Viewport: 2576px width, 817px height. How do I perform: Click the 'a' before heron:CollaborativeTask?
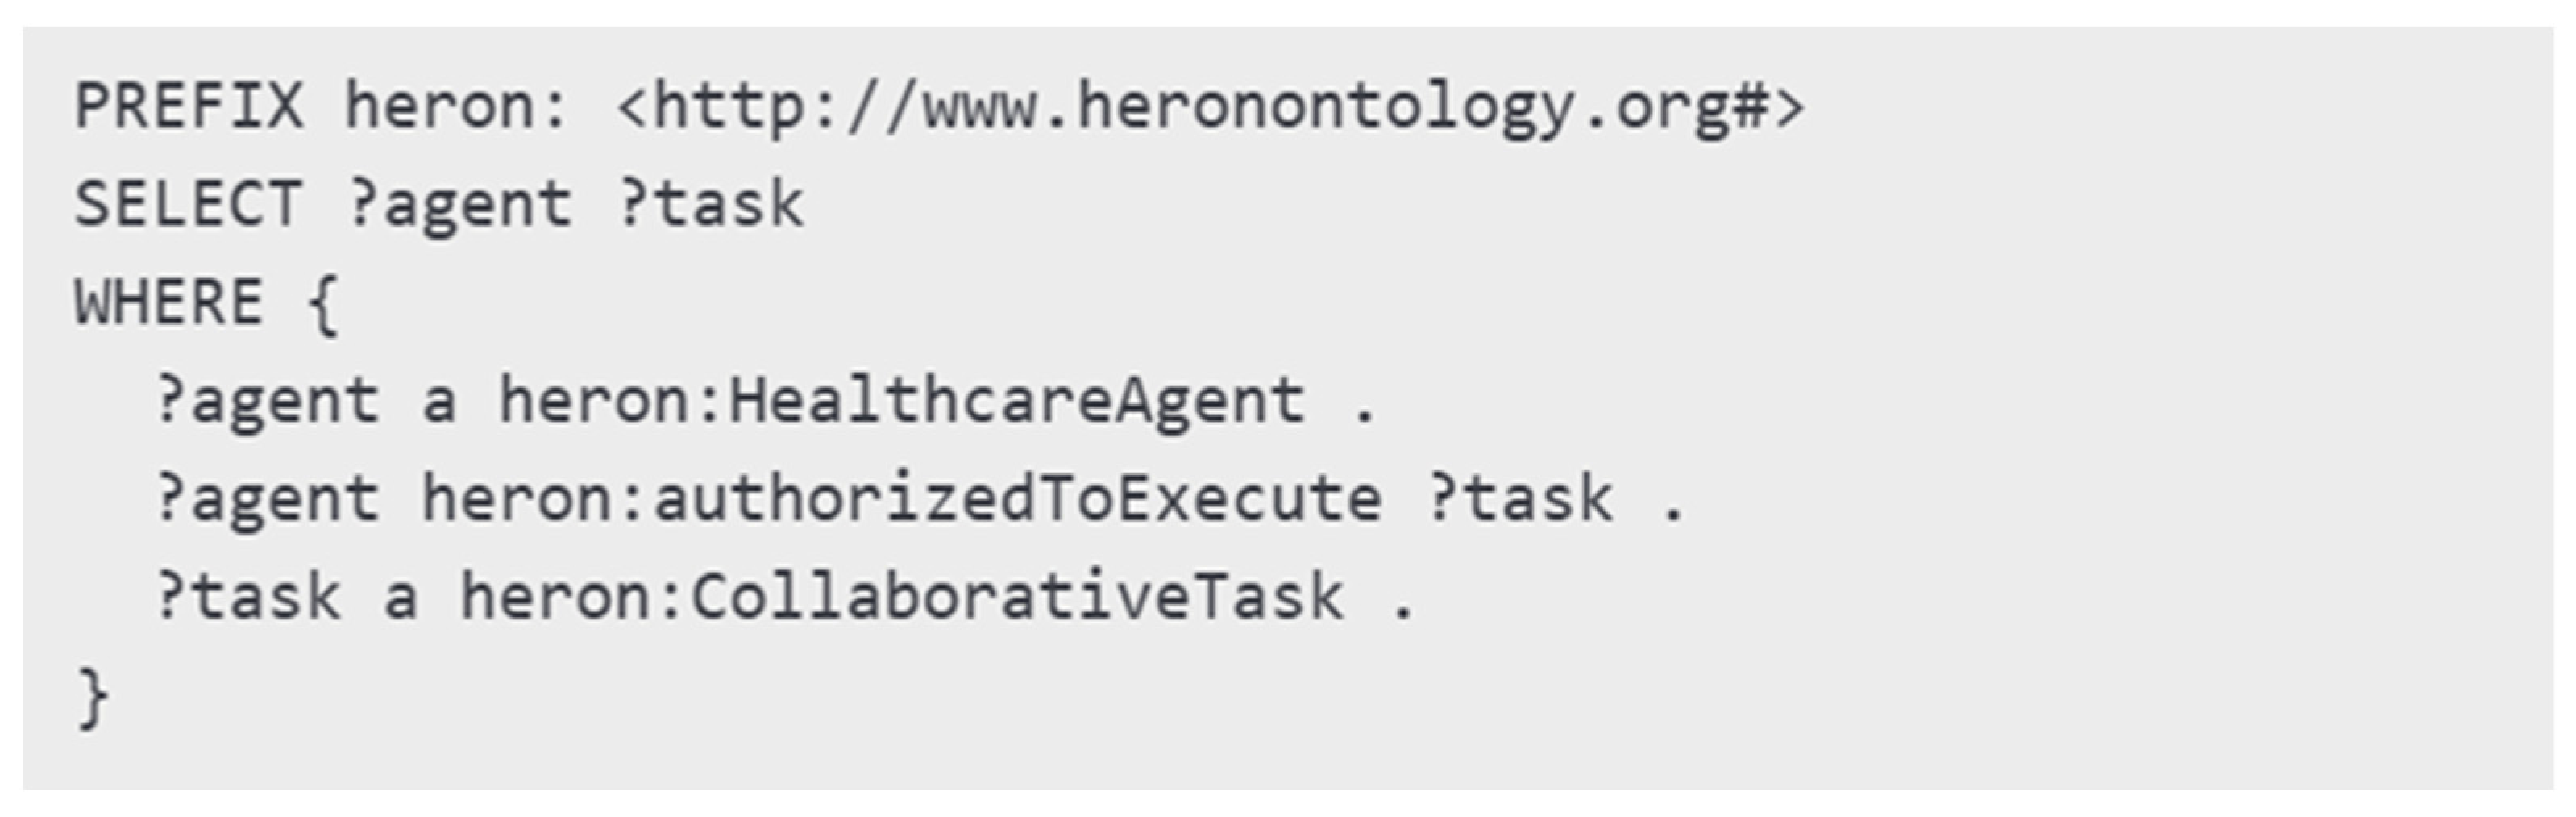[400, 601]
